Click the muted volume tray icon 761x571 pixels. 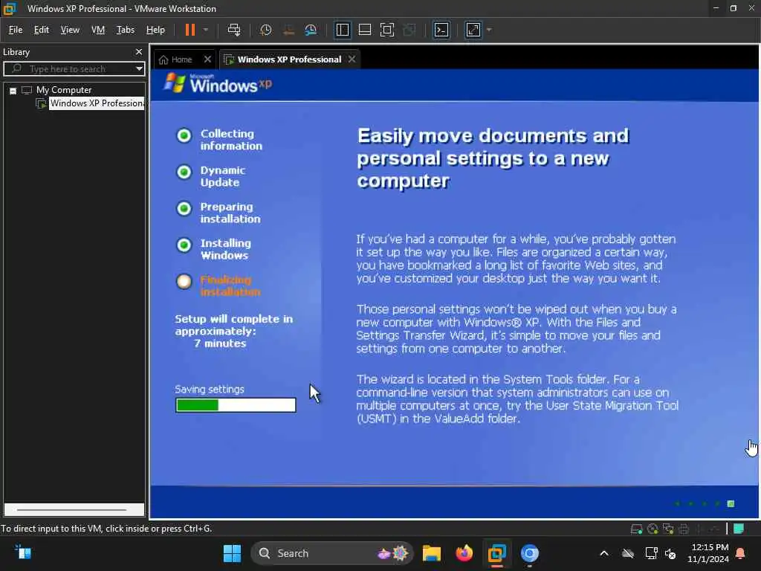(x=671, y=553)
